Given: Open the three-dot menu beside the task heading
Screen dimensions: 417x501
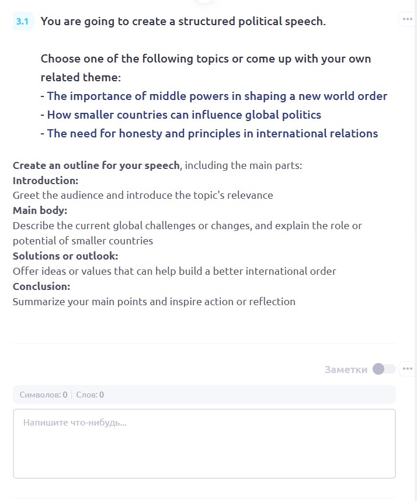Looking at the screenshot, I should pos(407,19).
